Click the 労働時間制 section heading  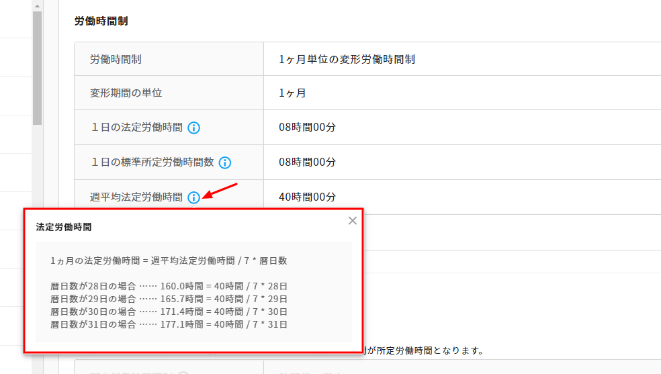pos(101,21)
